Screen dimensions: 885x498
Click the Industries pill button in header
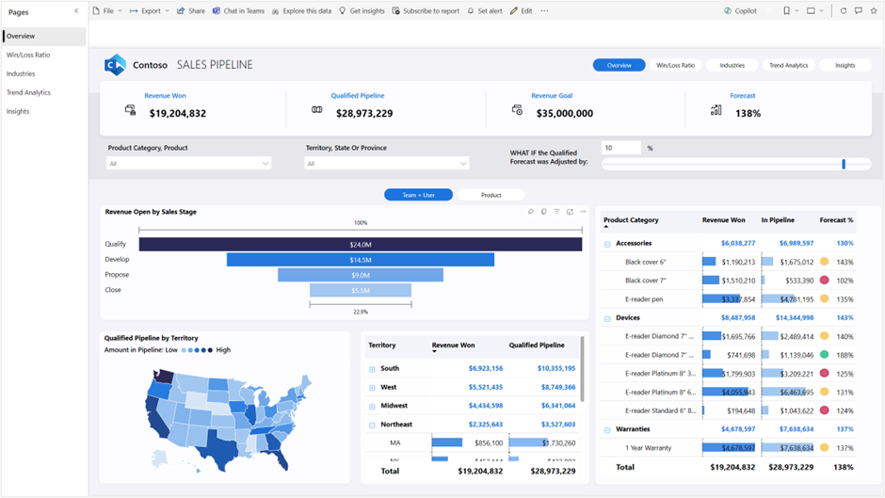[732, 65]
